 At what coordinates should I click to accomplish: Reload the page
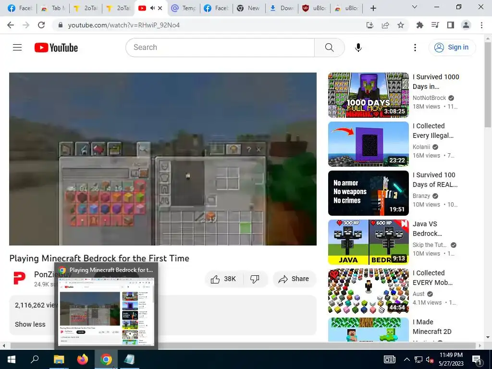41,25
